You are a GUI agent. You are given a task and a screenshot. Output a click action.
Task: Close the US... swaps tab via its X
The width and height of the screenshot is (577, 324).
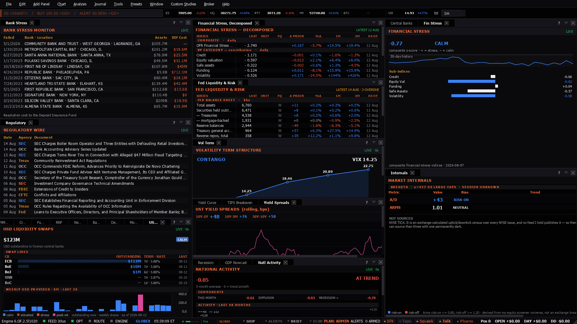click(163, 222)
